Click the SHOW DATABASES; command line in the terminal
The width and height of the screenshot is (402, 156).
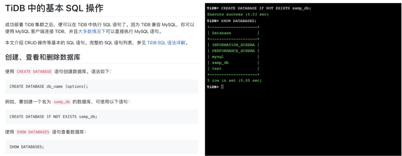tap(232, 21)
